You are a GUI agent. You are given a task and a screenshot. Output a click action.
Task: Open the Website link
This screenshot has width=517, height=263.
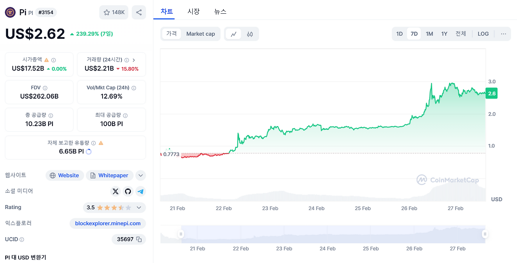coord(65,175)
